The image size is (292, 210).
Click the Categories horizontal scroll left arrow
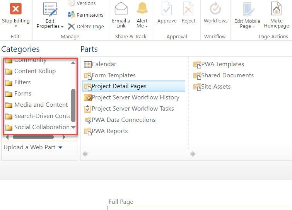[x=7, y=137]
